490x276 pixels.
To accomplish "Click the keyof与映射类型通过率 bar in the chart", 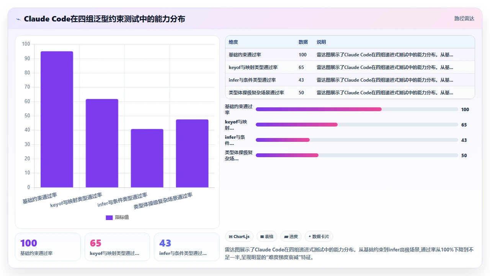I will tap(102, 143).
